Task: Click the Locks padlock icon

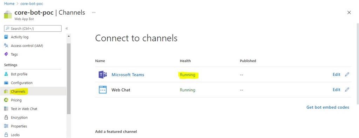Action: click(6, 135)
